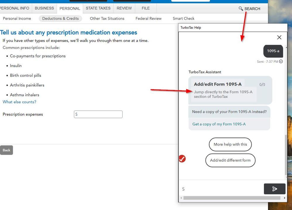Go to the REVIEW tab
292x210 pixels.
[x=124, y=8]
